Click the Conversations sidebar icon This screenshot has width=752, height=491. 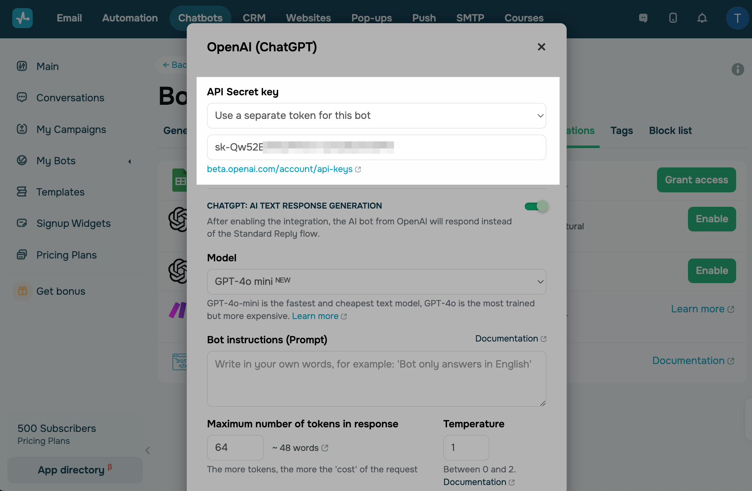pos(23,97)
